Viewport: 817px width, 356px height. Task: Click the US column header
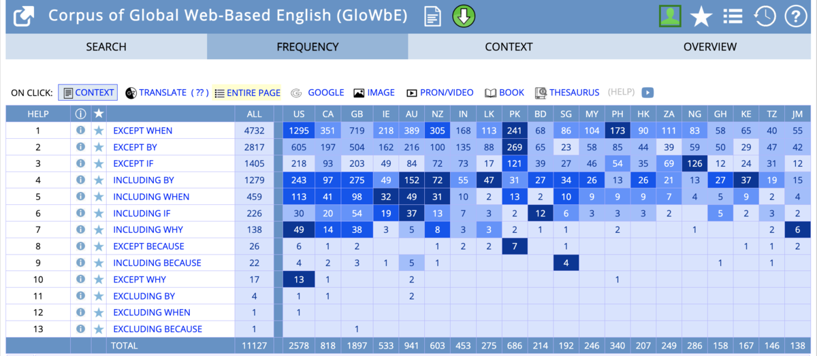point(298,114)
